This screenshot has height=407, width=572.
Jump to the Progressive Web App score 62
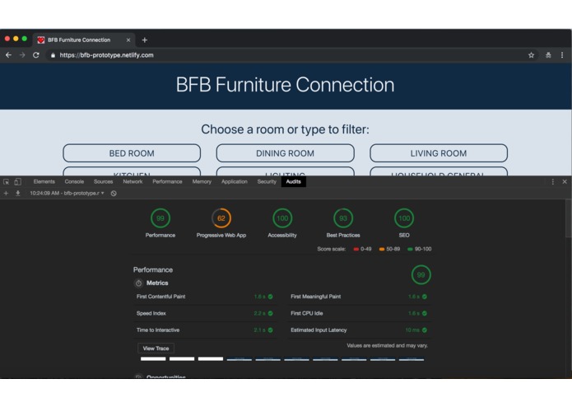(221, 218)
